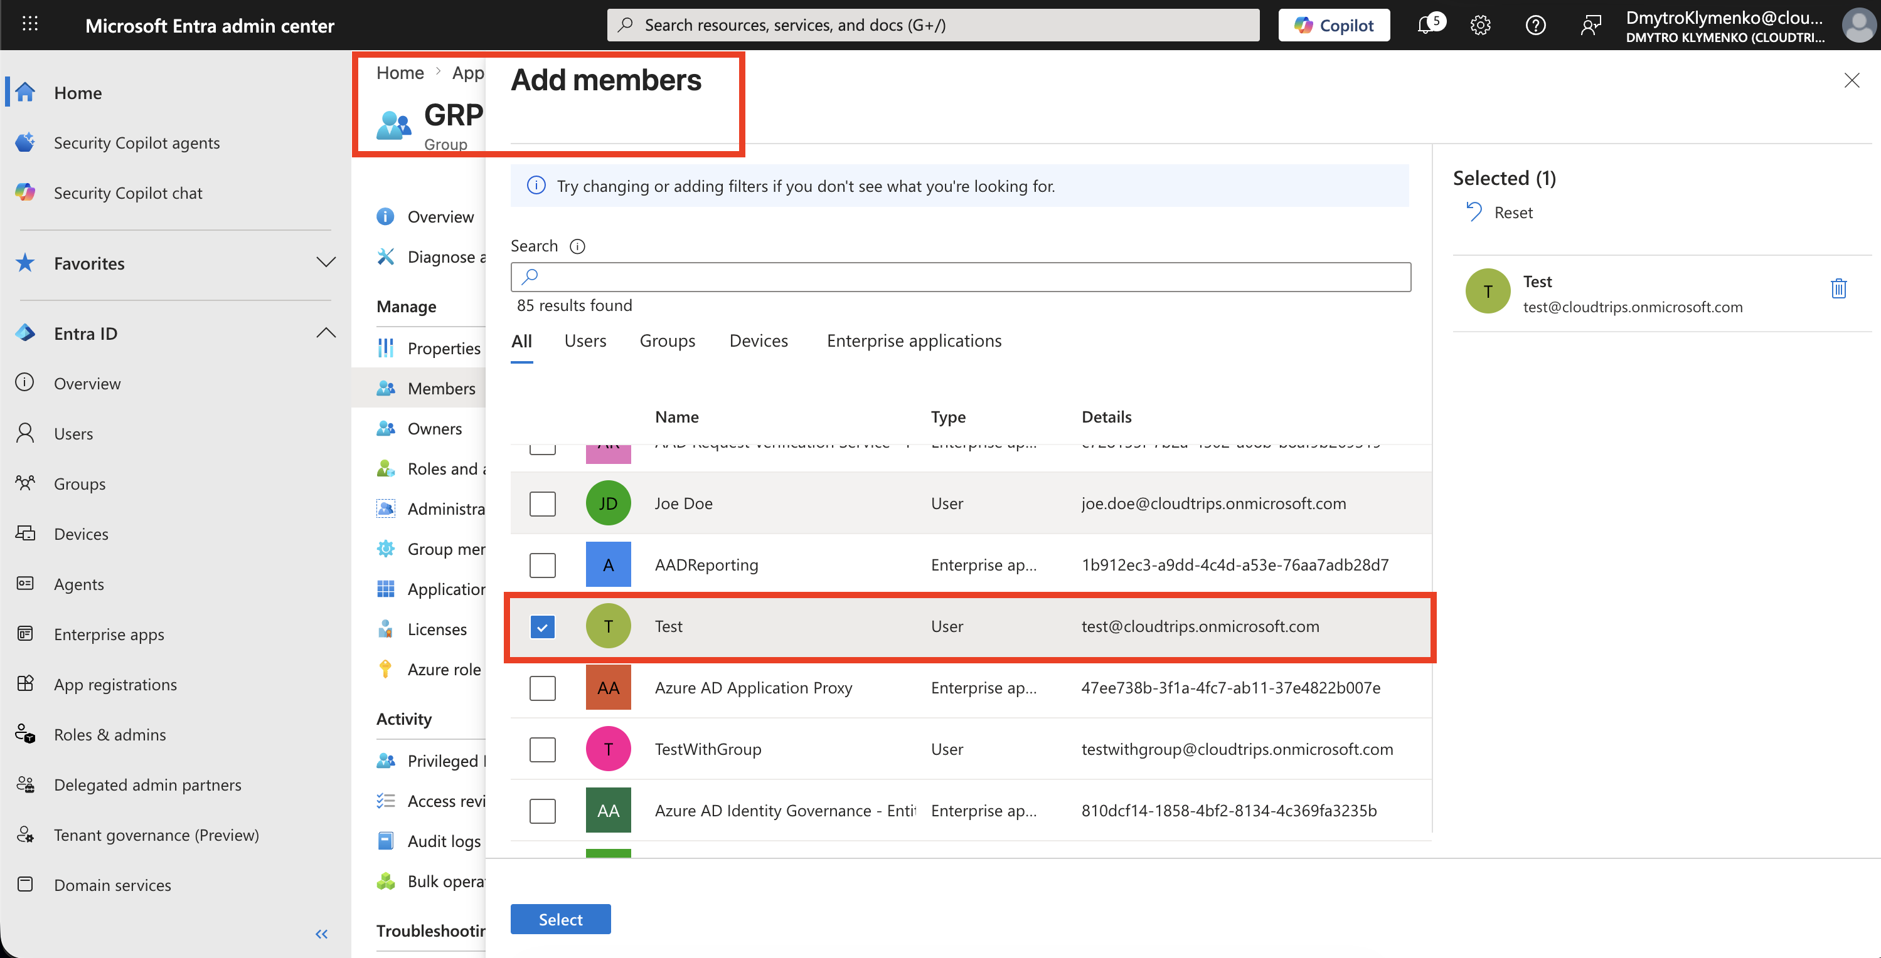Open Roles & admins in sidebar

110,735
